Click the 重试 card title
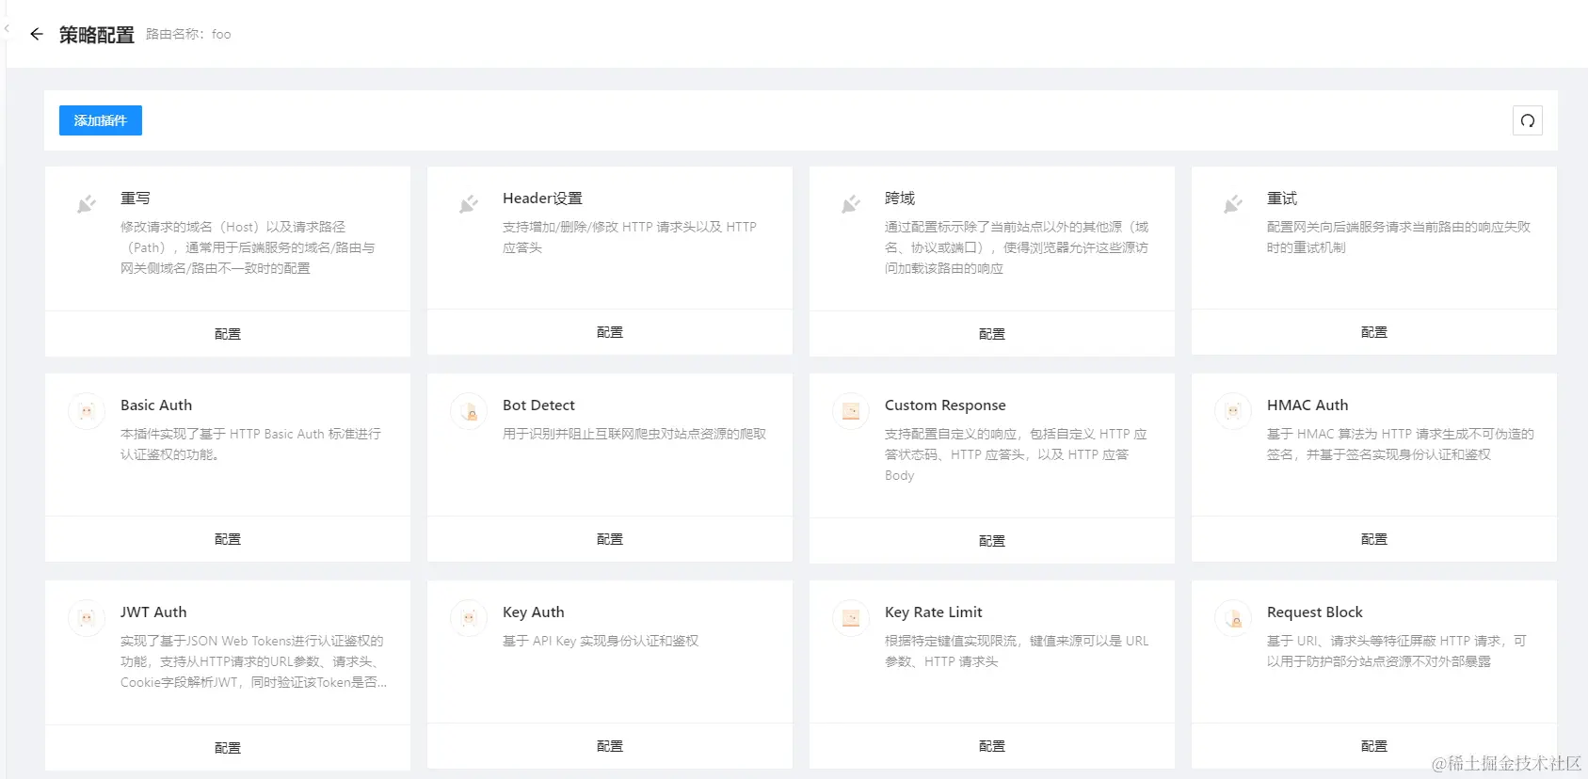Image resolution: width=1588 pixels, height=779 pixels. (1282, 199)
